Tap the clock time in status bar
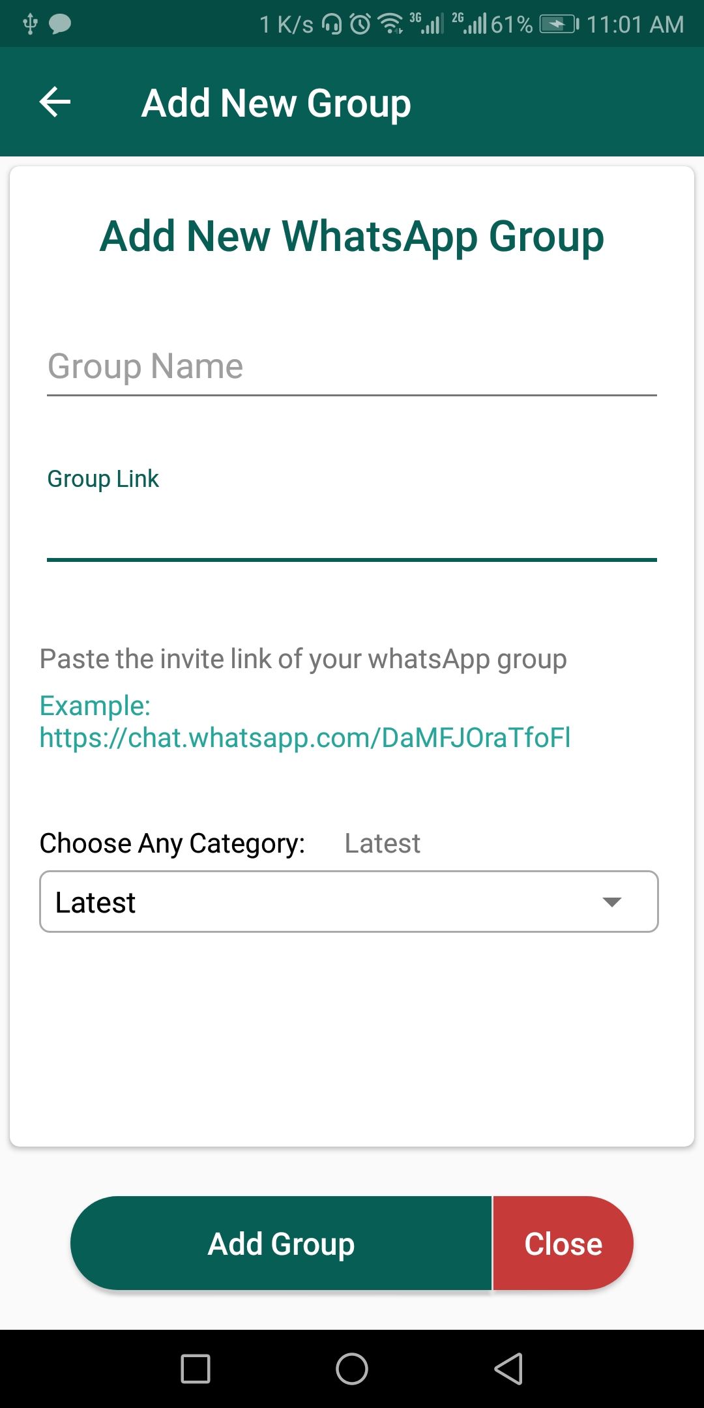704x1408 pixels. tap(635, 24)
